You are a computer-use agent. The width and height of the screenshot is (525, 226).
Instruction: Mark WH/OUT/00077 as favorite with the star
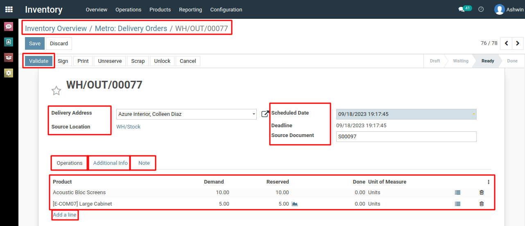click(57, 91)
